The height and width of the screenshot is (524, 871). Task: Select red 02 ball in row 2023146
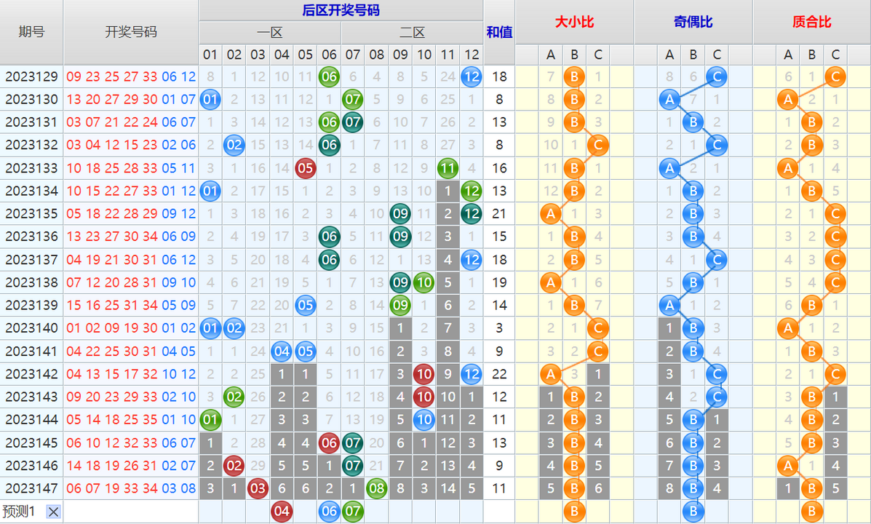click(234, 466)
